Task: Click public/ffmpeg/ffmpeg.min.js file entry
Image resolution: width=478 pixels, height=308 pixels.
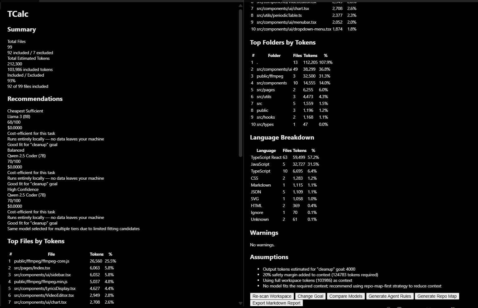Action: click(63, 282)
